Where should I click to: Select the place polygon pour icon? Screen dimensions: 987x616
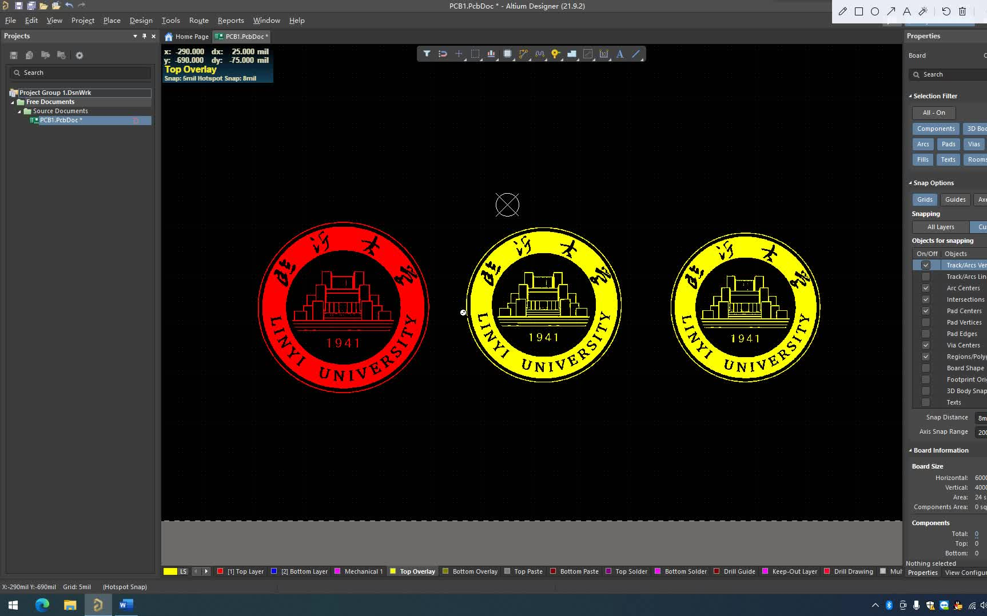click(x=571, y=54)
